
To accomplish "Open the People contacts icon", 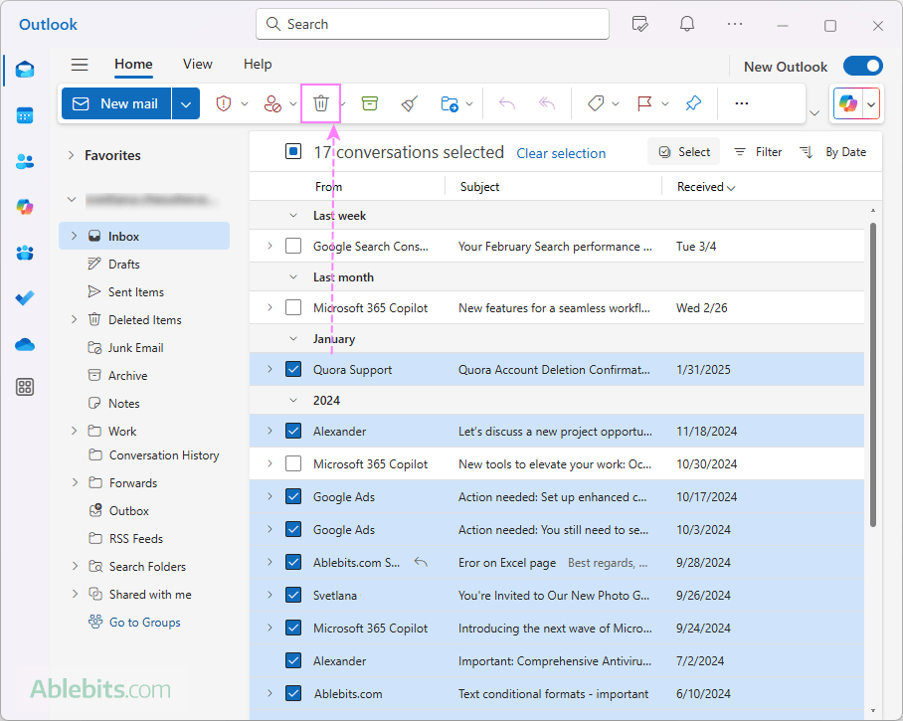I will (x=25, y=162).
